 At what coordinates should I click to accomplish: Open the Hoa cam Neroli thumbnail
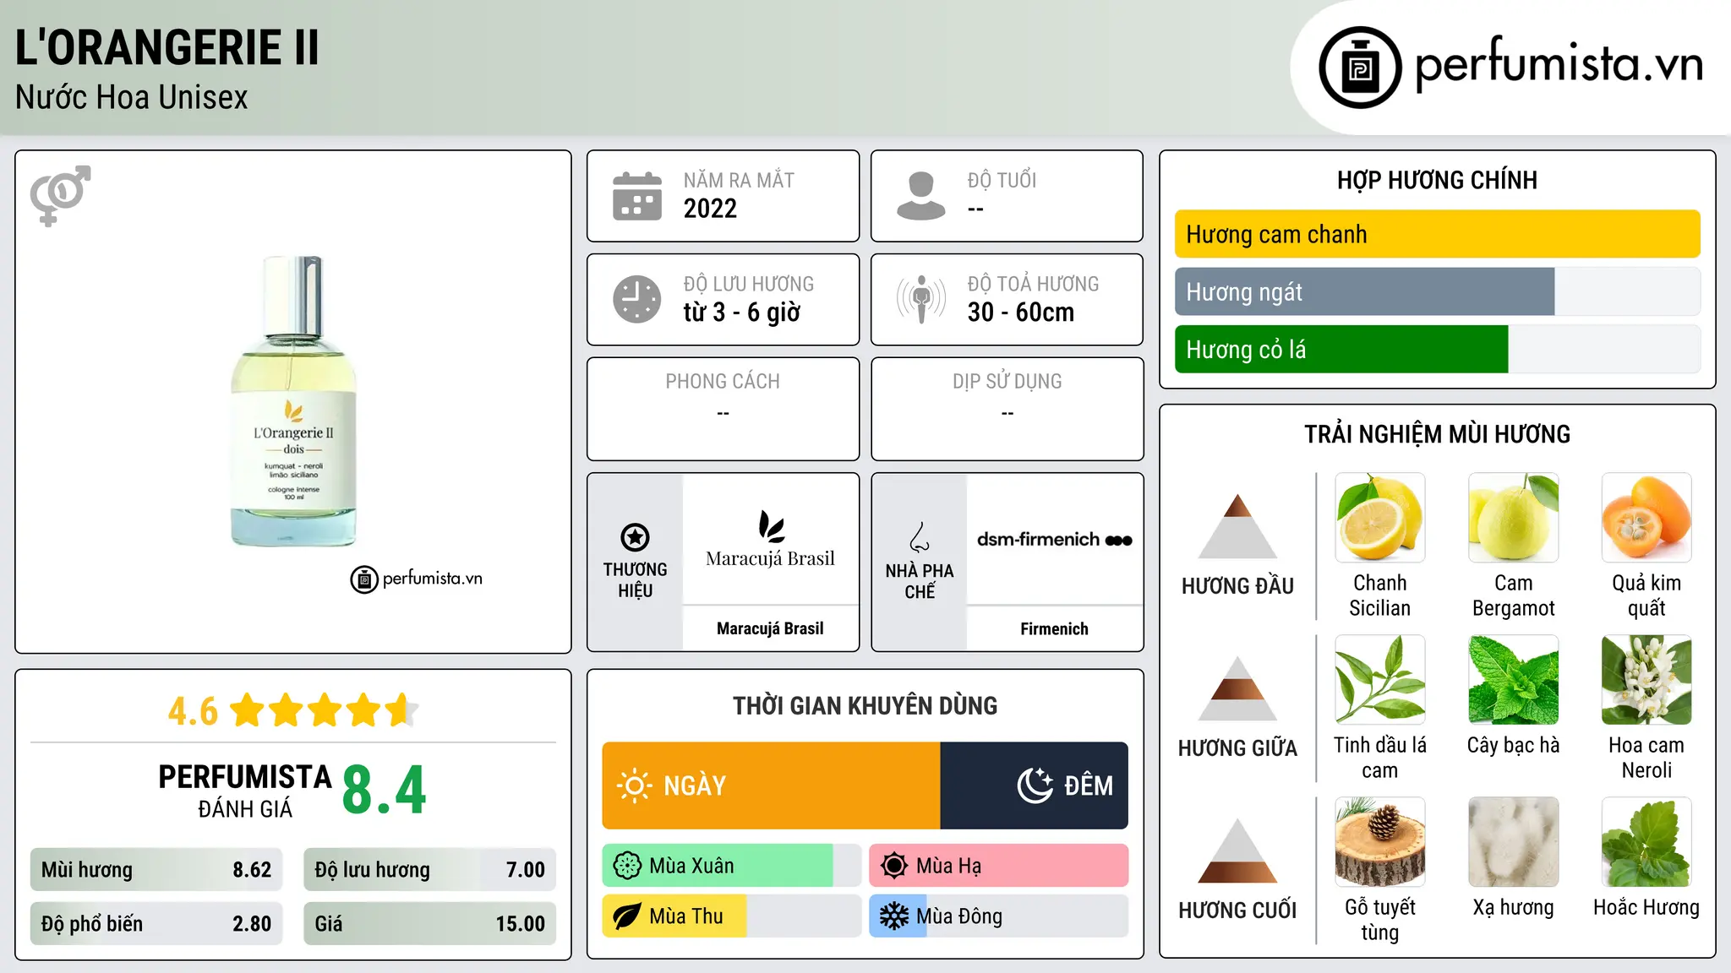1646,680
